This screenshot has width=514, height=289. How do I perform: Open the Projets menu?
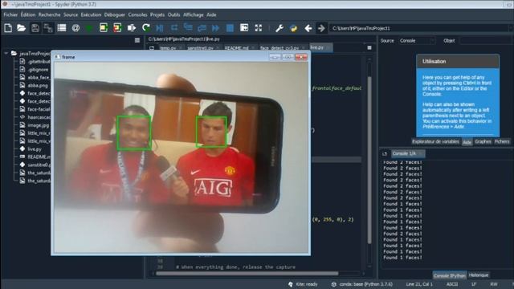click(157, 14)
